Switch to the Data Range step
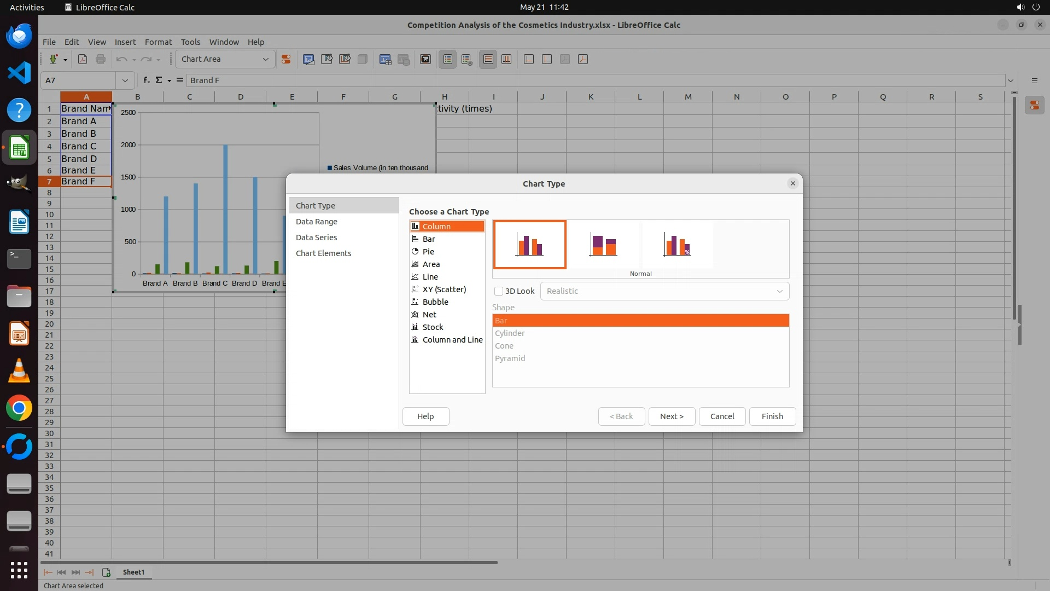The width and height of the screenshot is (1050, 591). (x=317, y=222)
